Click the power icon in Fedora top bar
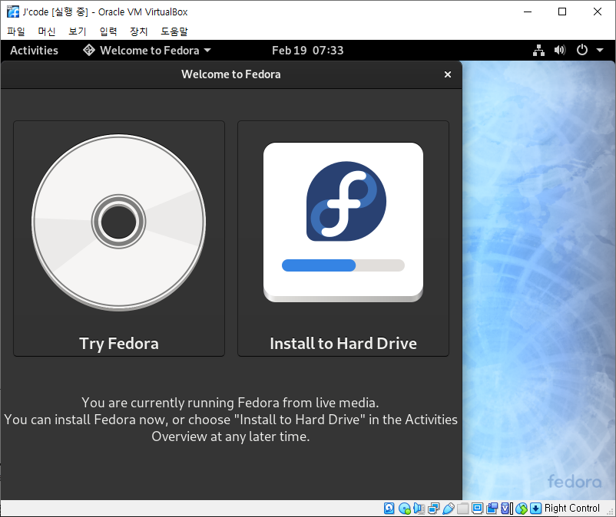This screenshot has height=517, width=616. 582,50
